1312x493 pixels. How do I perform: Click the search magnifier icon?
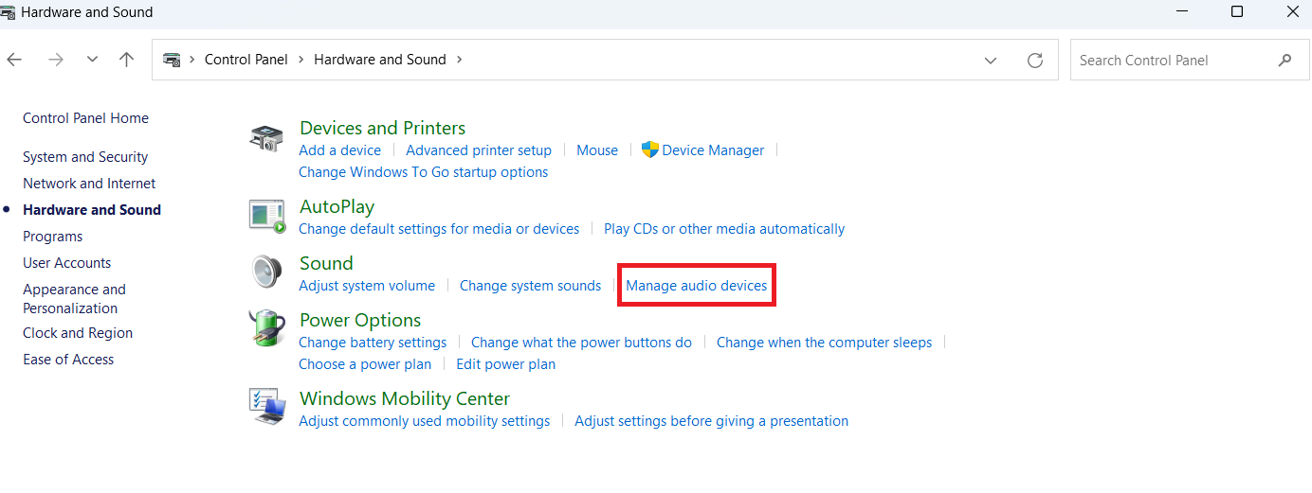click(1285, 60)
